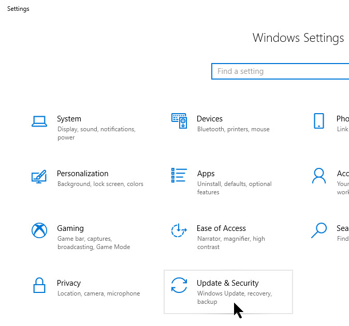This screenshot has height=326, width=349.
Task: Click the Devices keyboard and speaker icon
Action: pos(179,121)
